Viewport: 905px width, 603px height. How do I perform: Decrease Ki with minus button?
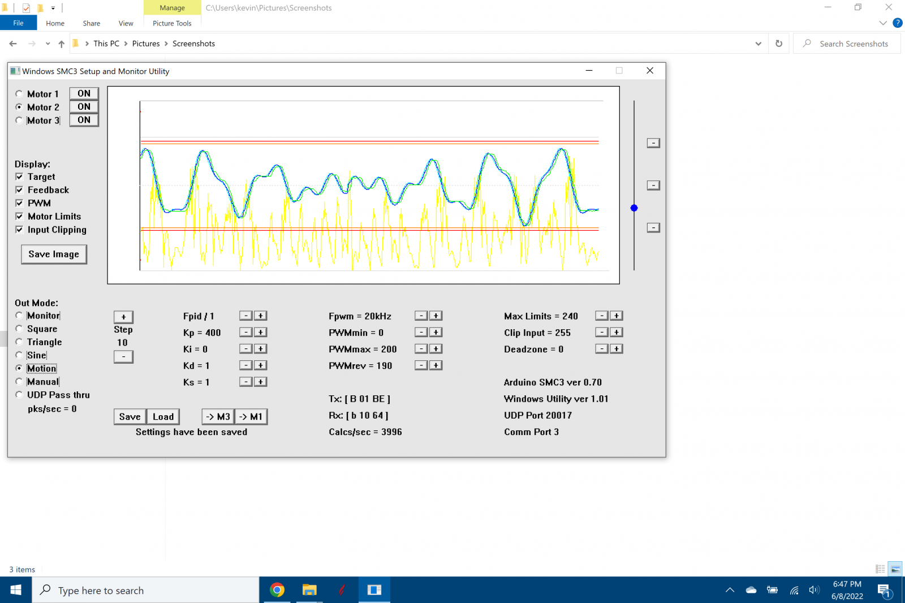tap(246, 348)
